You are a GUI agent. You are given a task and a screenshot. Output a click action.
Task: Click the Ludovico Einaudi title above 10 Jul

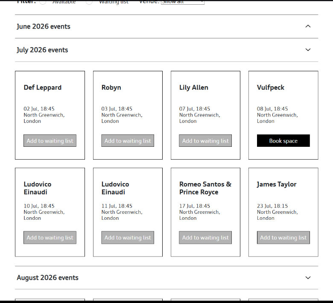(38, 188)
